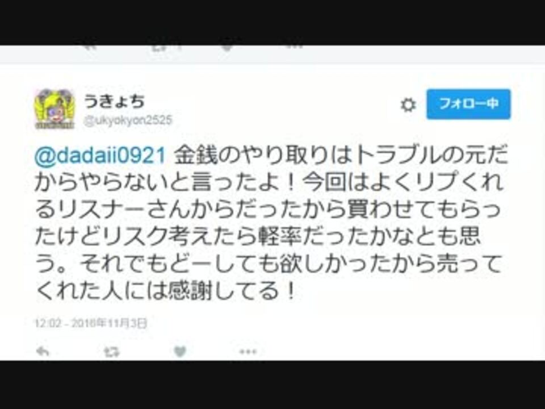Click the heart icon of the tweet above
Image resolution: width=545 pixels, height=409 pixels.
pyautogui.click(x=227, y=47)
